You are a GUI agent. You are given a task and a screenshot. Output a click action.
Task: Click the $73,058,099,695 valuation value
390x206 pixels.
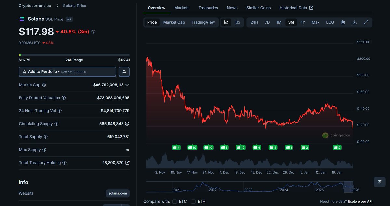[x=113, y=98]
